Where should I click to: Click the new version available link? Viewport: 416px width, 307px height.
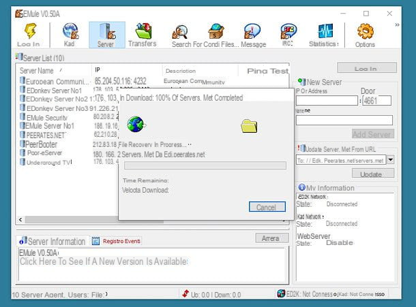click(104, 261)
